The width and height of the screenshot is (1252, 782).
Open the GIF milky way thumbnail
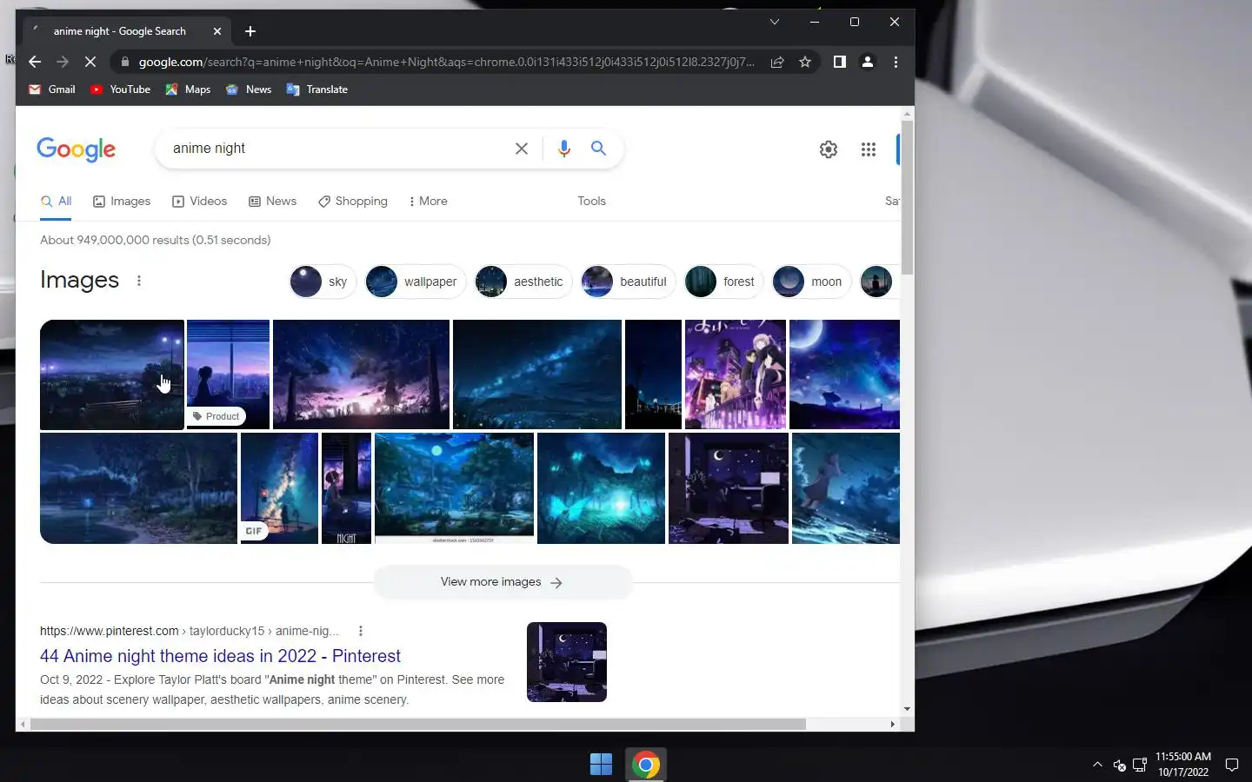(279, 488)
